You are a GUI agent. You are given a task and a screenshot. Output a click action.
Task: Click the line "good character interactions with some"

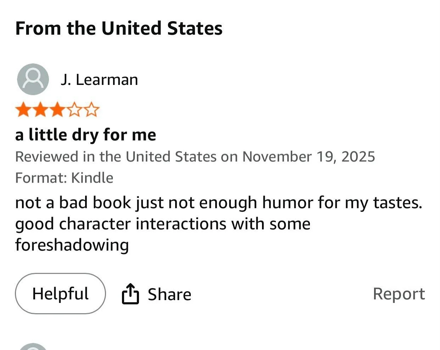163,224
